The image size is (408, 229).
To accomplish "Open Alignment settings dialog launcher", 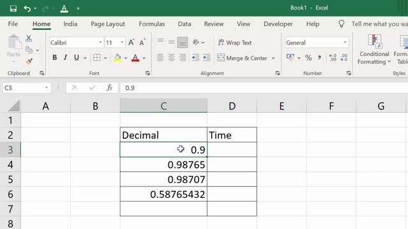I will tap(277, 73).
